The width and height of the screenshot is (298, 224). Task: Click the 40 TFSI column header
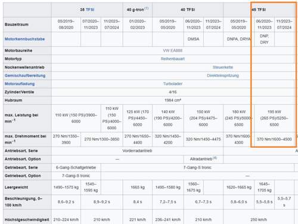[188, 10]
